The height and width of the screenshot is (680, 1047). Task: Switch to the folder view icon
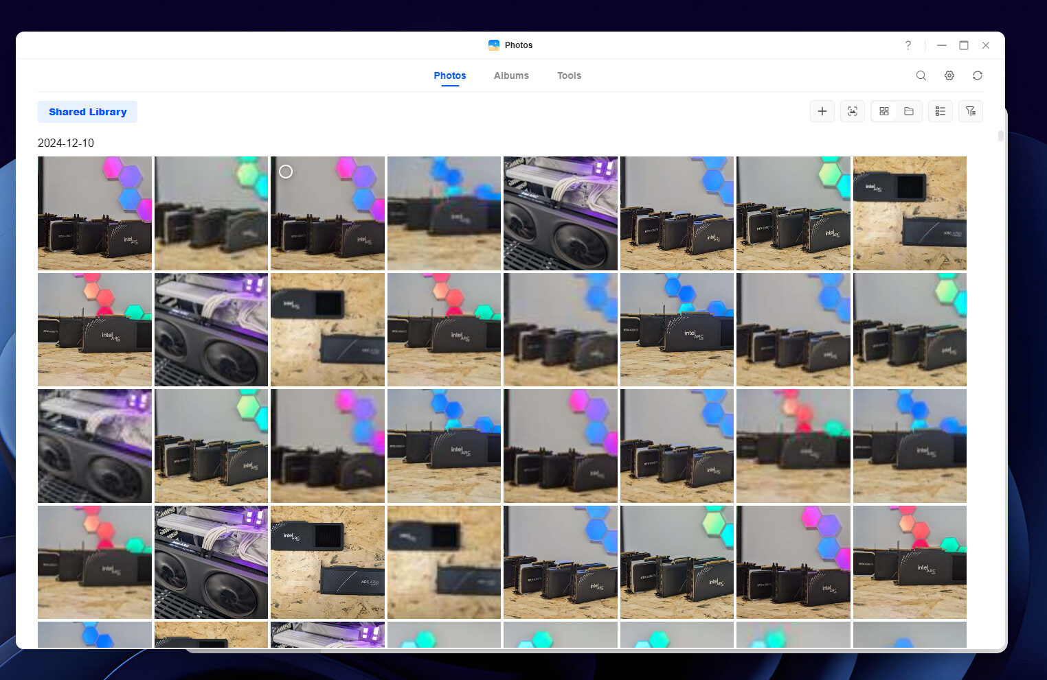909,111
